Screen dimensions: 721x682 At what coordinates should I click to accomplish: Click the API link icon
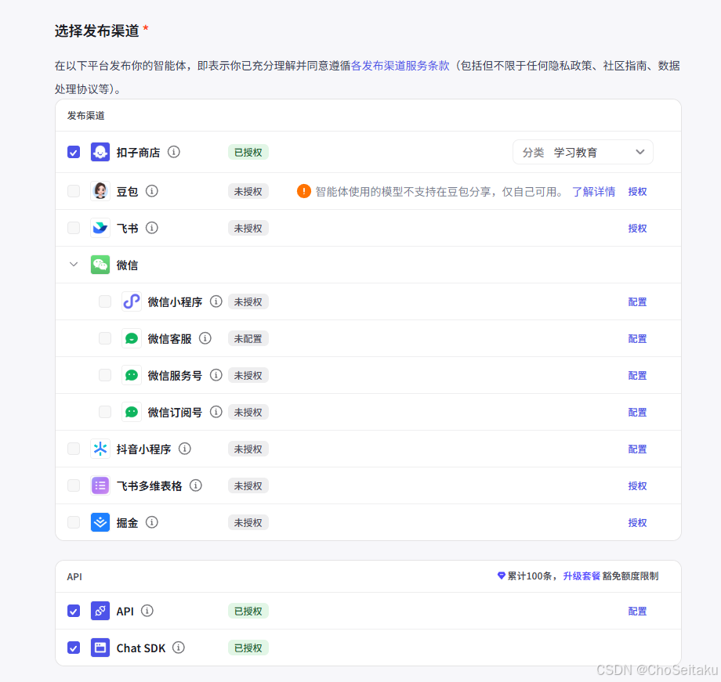pyautogui.click(x=100, y=611)
